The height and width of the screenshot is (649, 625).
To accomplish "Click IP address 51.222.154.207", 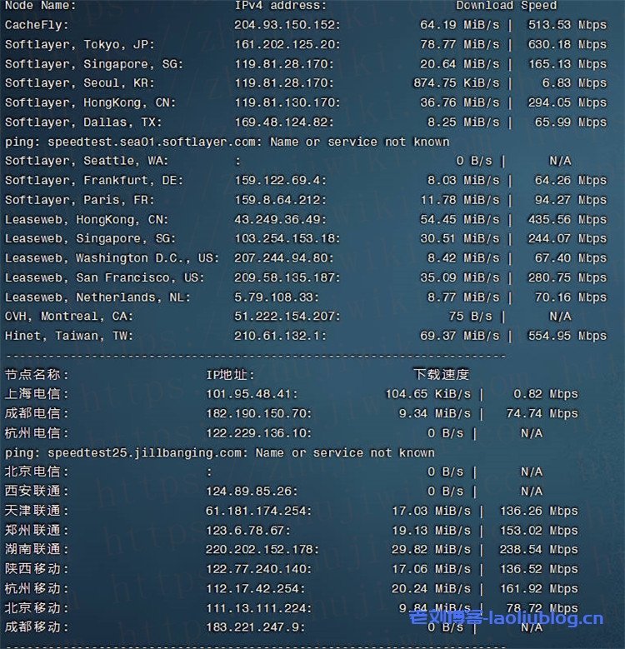I will point(287,317).
